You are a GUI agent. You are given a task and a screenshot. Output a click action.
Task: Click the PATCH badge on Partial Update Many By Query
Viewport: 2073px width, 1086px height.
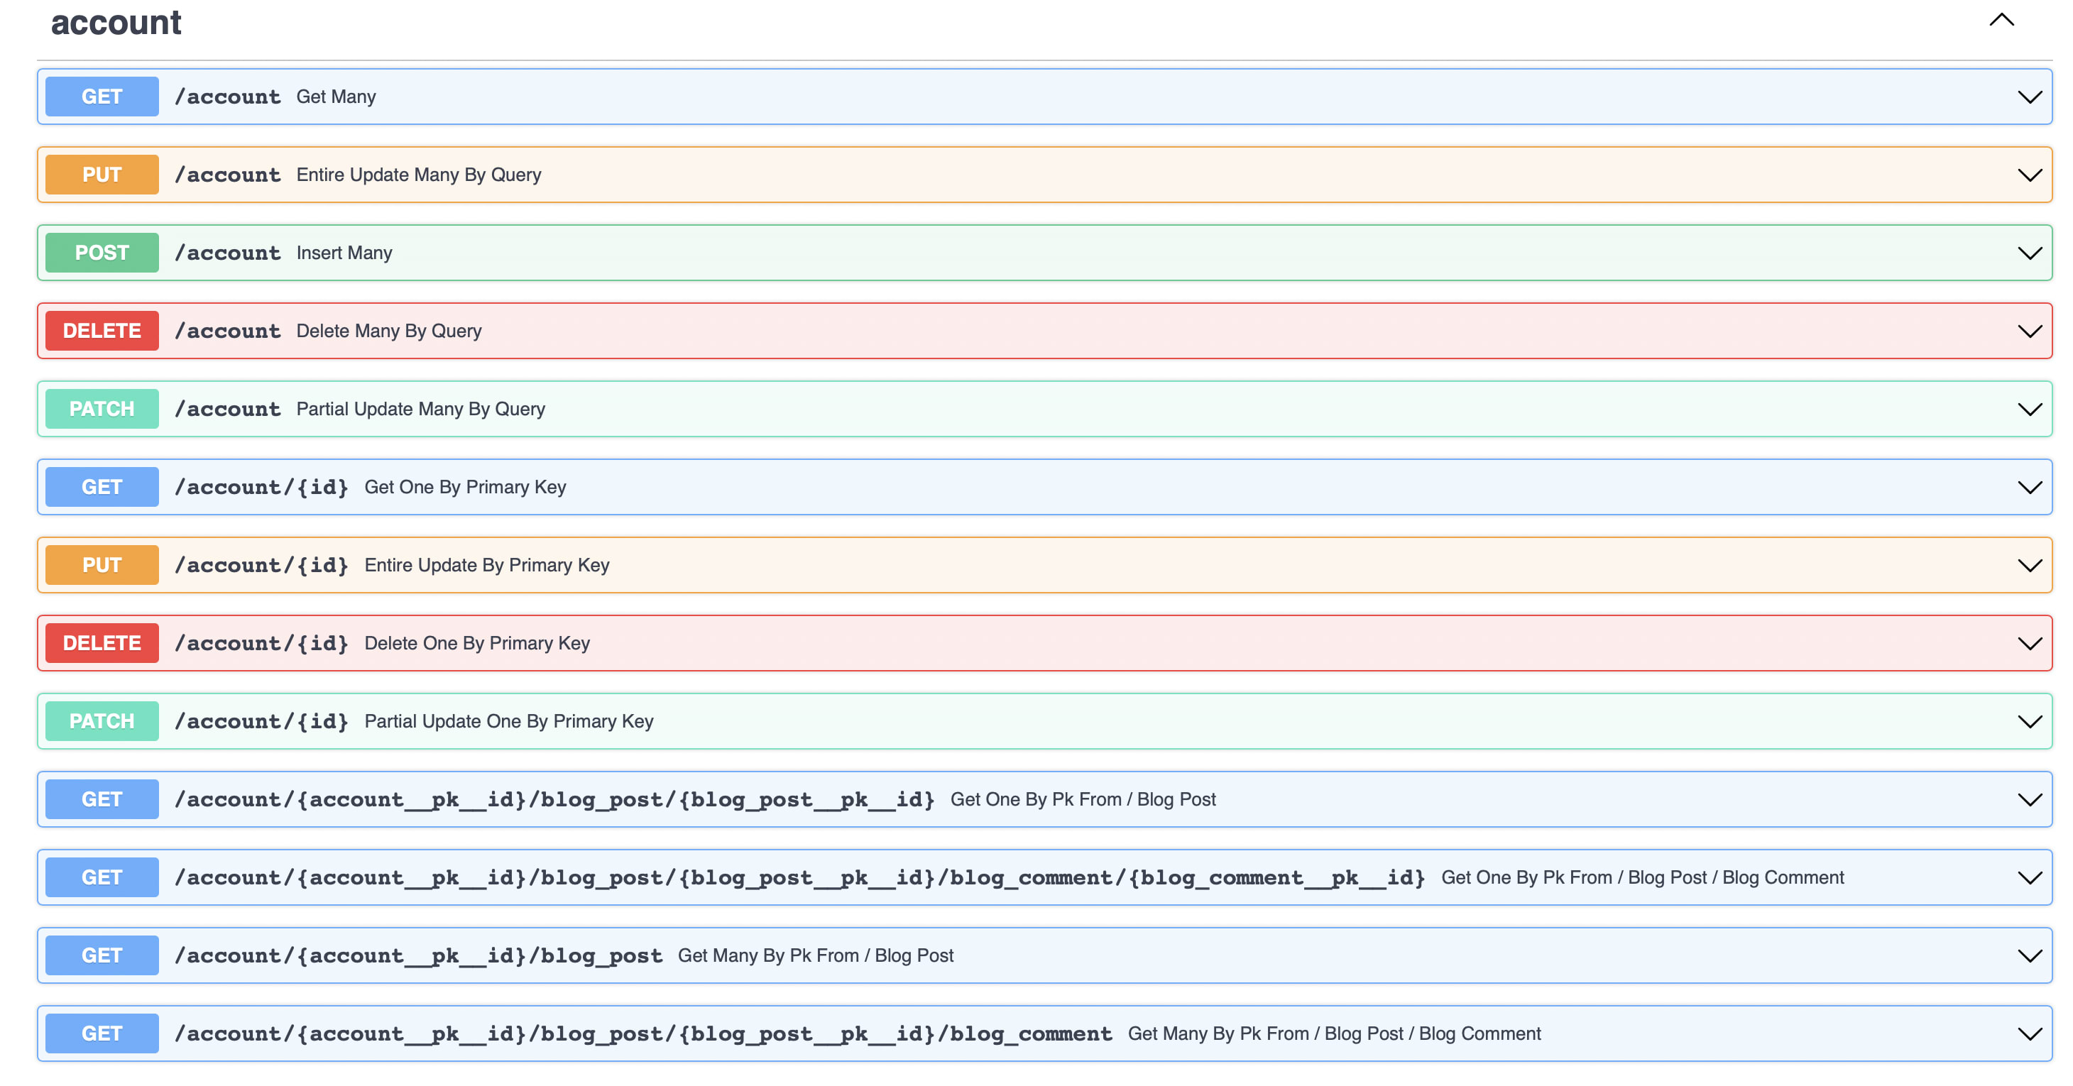[102, 408]
